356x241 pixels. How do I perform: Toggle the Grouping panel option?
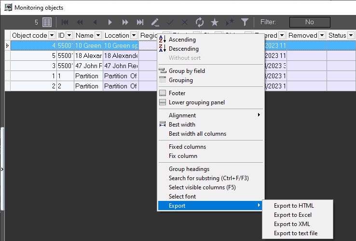(180, 80)
